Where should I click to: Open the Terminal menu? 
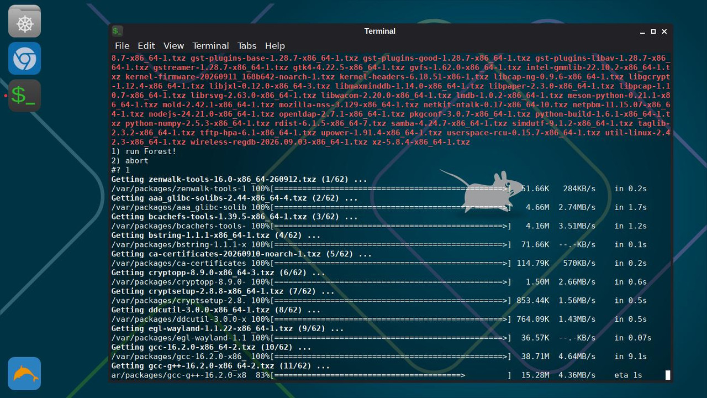tap(210, 46)
